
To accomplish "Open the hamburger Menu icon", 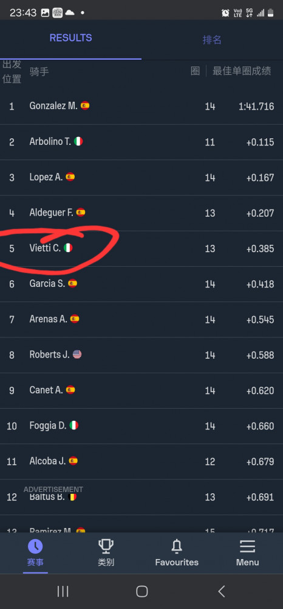I will 247,546.
